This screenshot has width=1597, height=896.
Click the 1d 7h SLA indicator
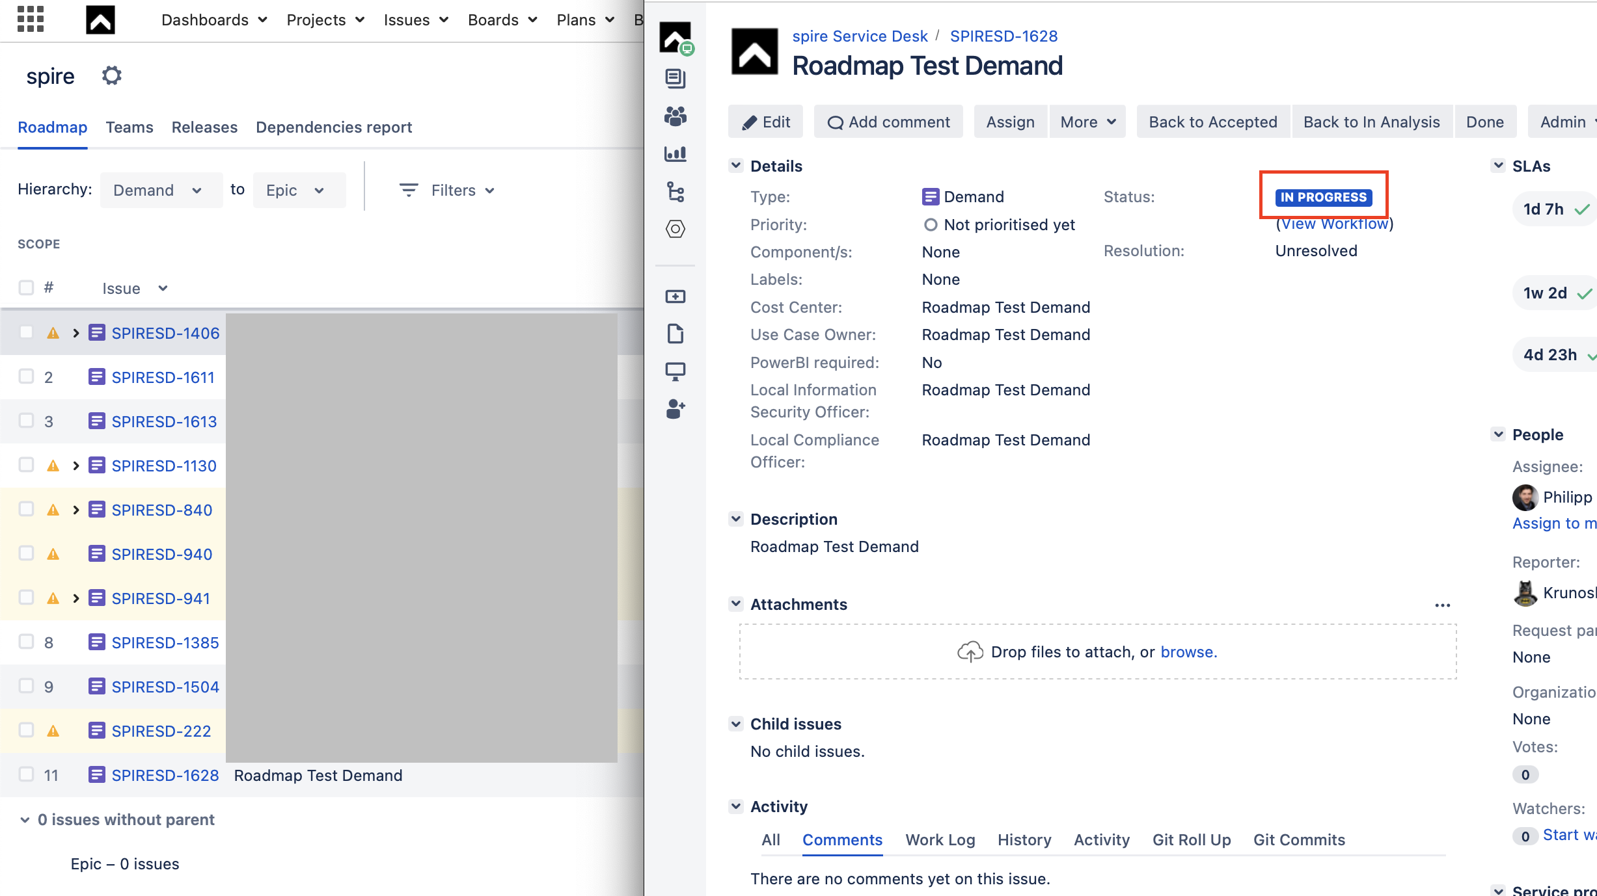tap(1555, 209)
